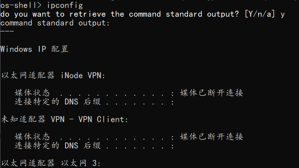The width and height of the screenshot is (299, 168).
Task: Click the os-shell> prompt
Action: (21, 5)
